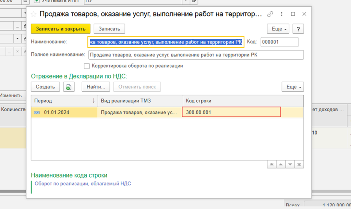The image size is (351, 209).
Task: Open the Учитывать ИПН dropdown arrow
Action: click(185, 1)
